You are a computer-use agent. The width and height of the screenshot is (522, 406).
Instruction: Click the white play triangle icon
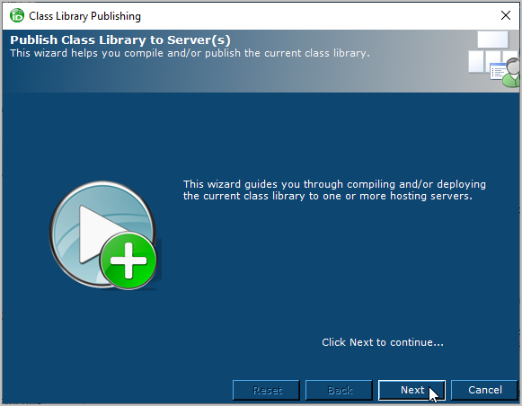[100, 234]
